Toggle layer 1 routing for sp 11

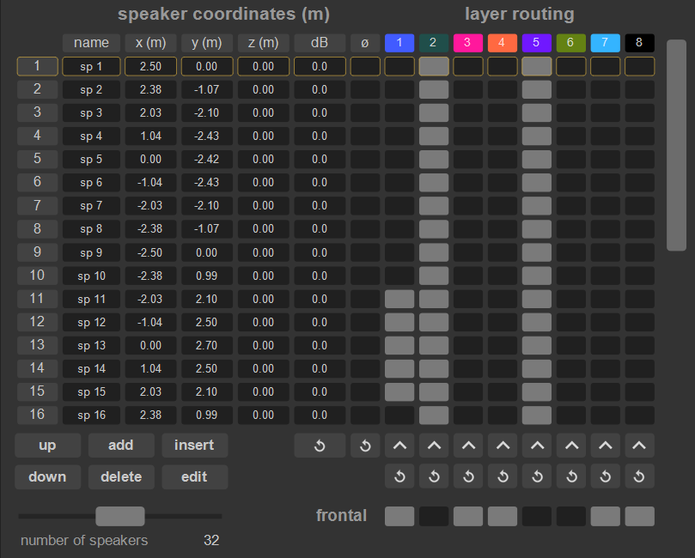pos(399,299)
